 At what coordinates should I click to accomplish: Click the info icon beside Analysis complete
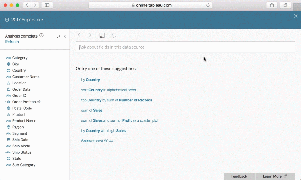pos(41,35)
